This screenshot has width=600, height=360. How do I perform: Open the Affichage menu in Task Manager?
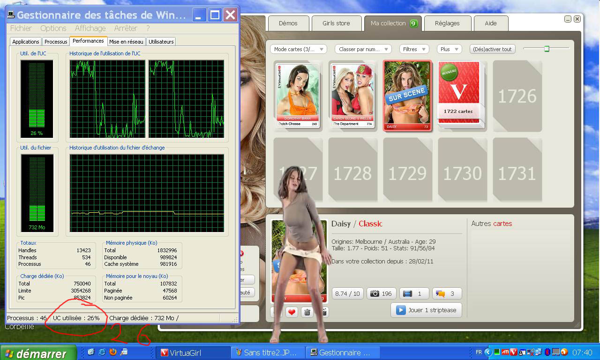[90, 28]
